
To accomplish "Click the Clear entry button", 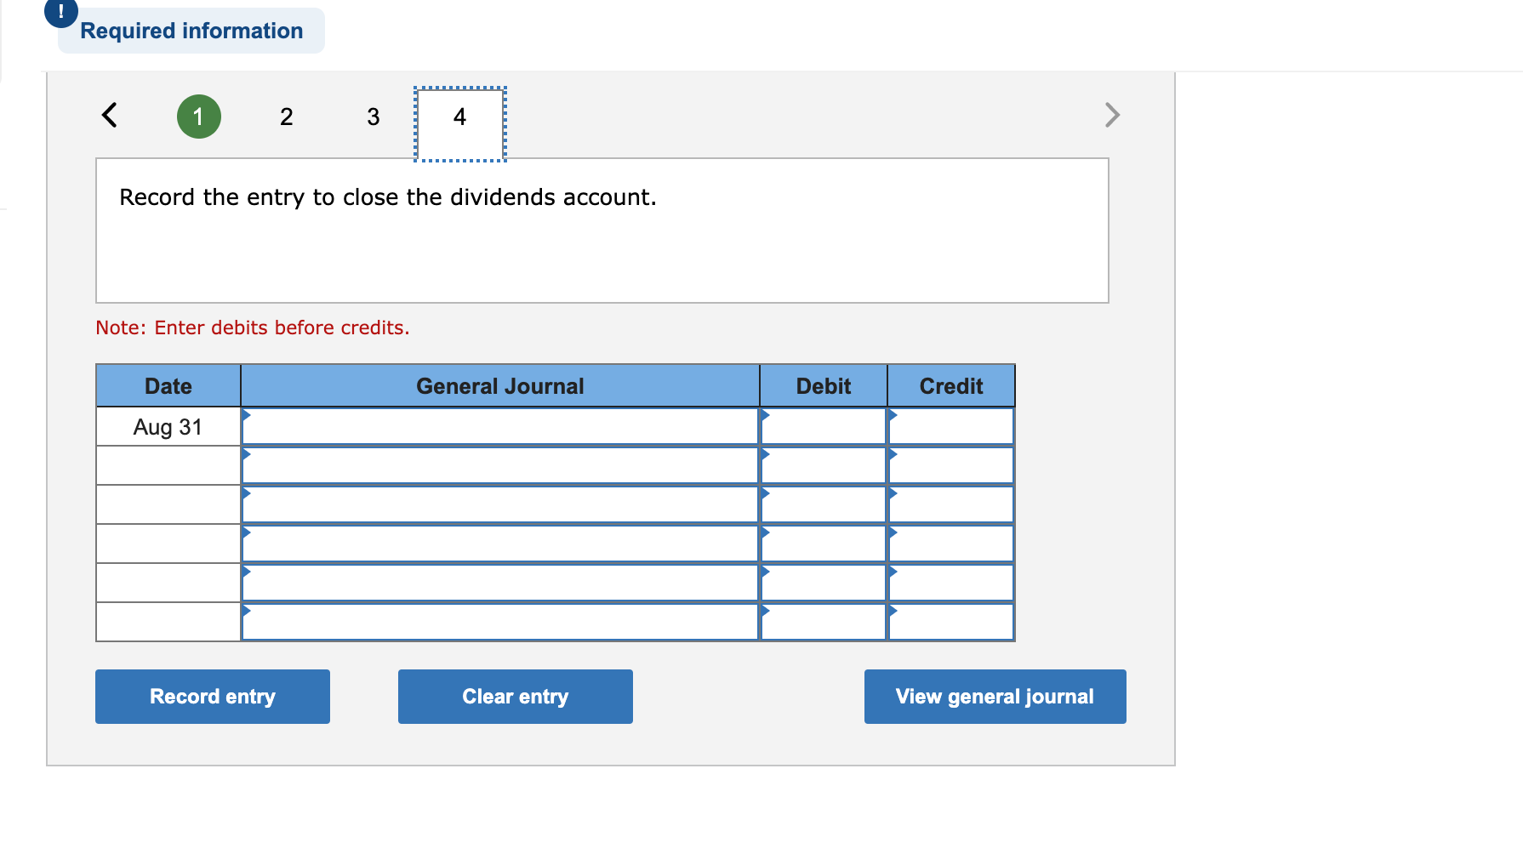I will 516,697.
